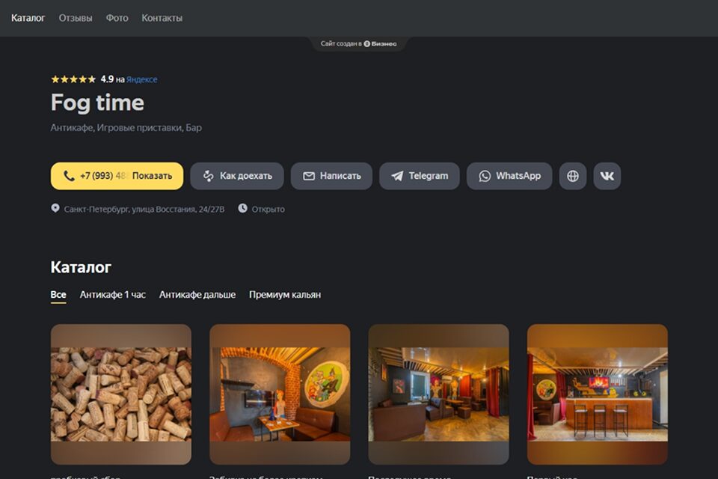Open the Каталог menu item
The image size is (718, 479).
pyautogui.click(x=28, y=18)
